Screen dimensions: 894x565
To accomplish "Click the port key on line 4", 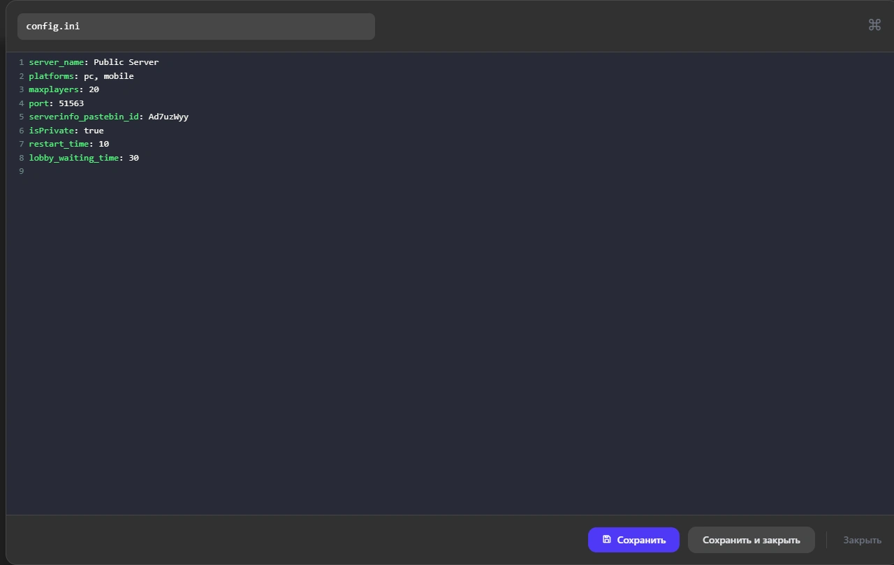I will click(x=38, y=103).
